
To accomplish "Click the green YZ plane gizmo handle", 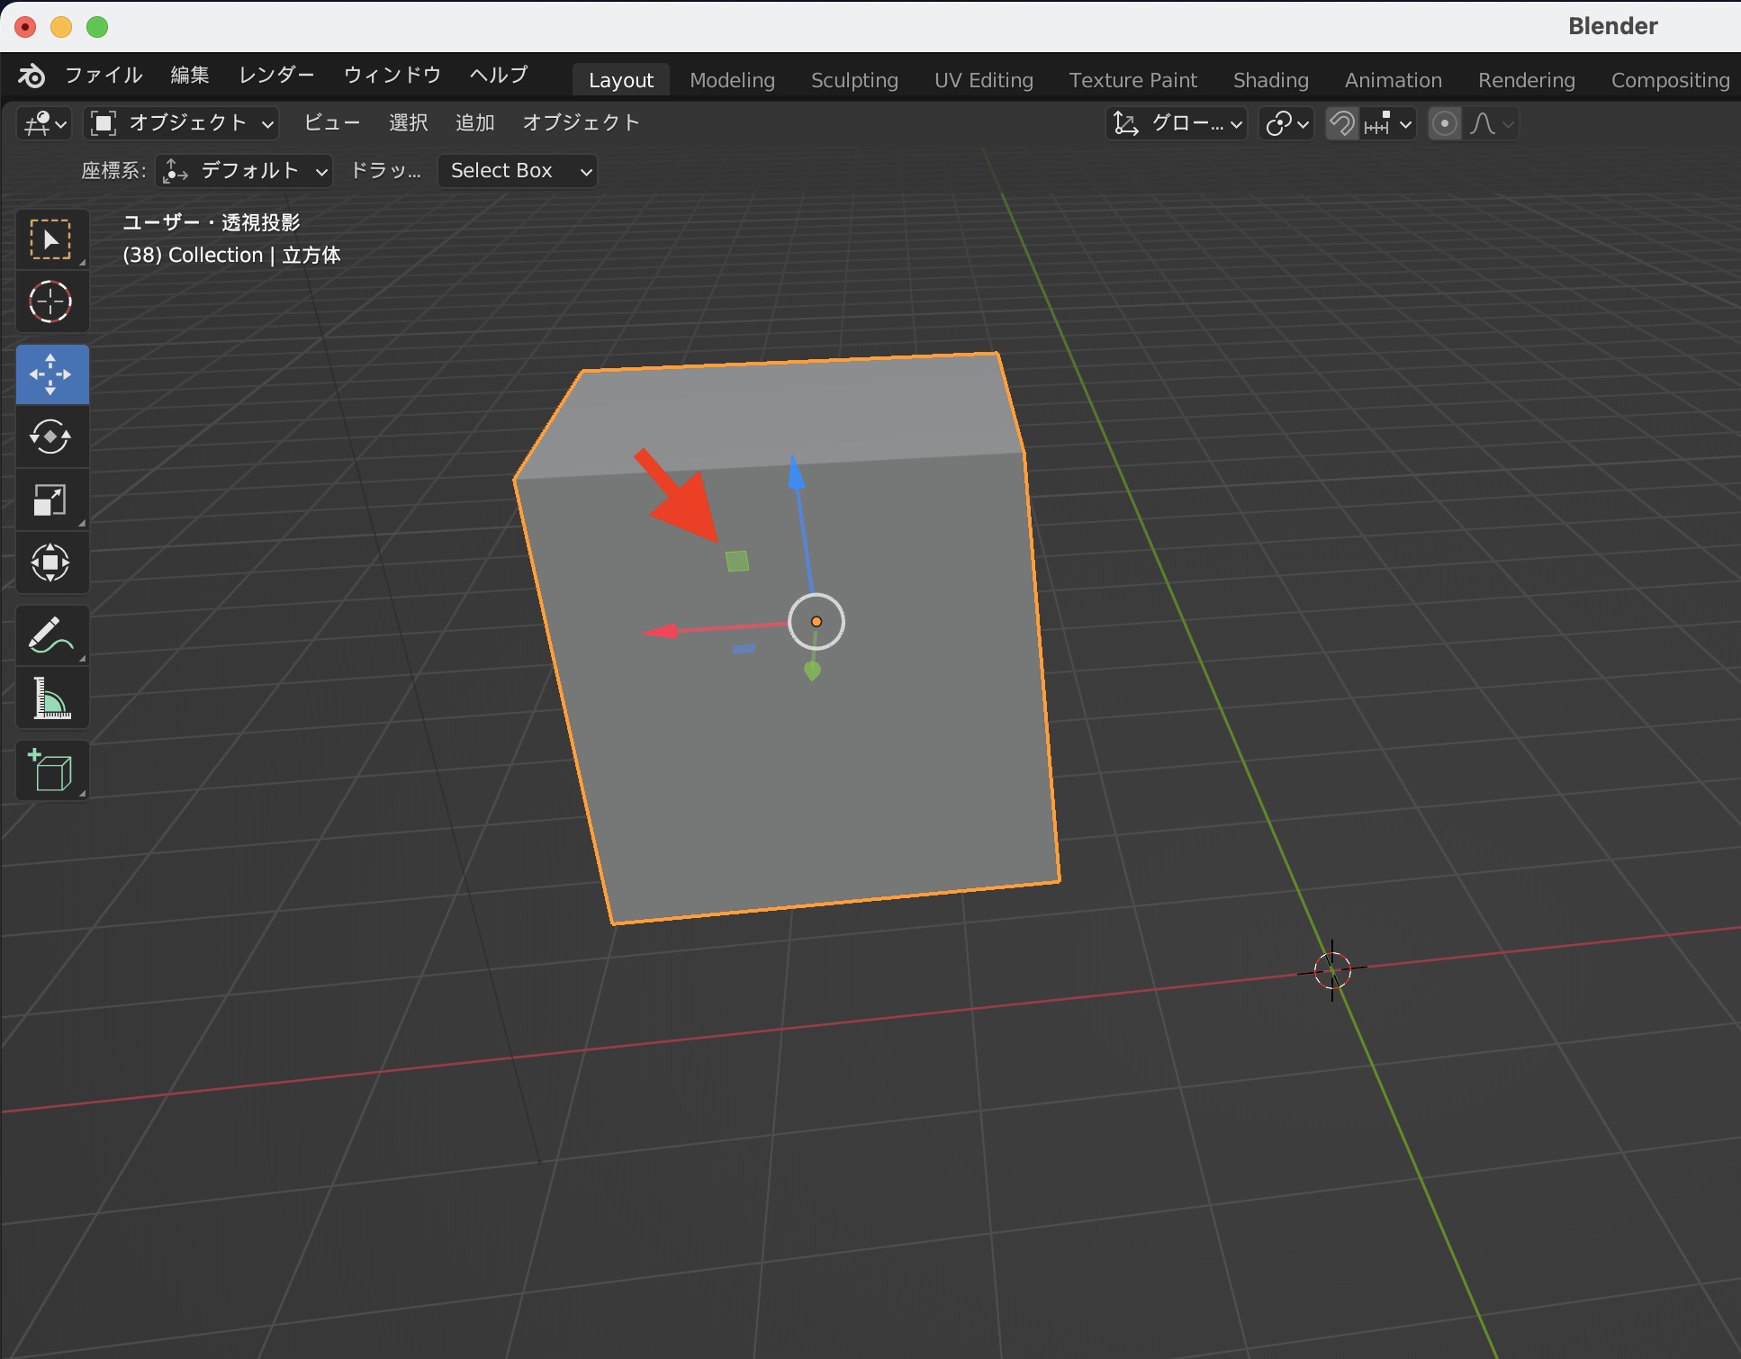I will [737, 562].
